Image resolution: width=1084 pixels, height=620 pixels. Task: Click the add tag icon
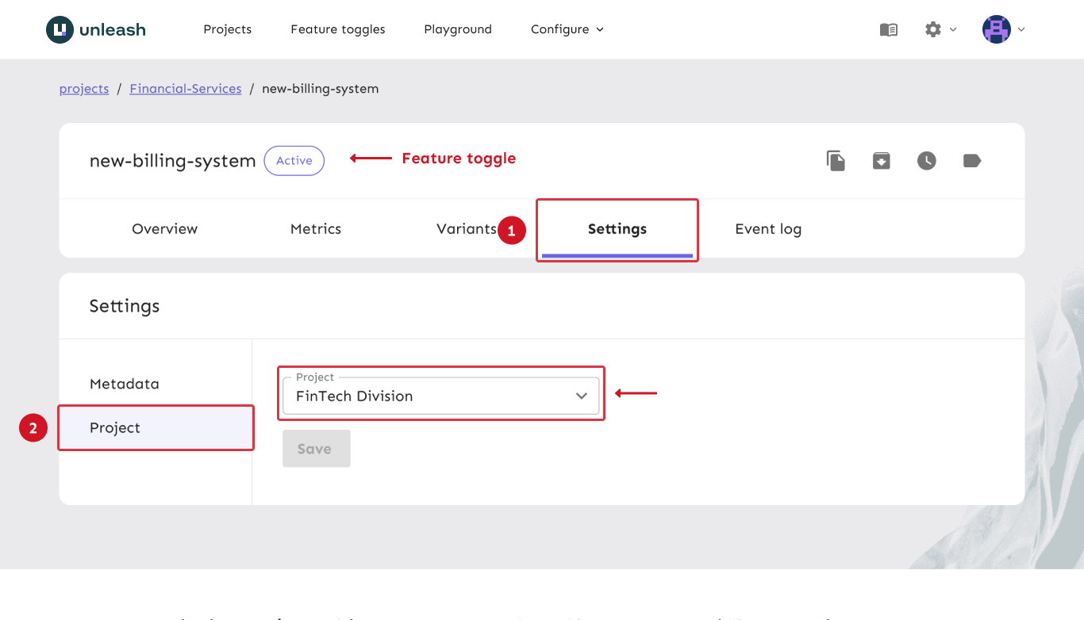click(971, 161)
